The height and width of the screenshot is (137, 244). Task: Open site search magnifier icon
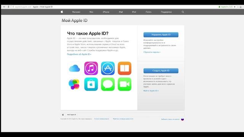pos(183,12)
